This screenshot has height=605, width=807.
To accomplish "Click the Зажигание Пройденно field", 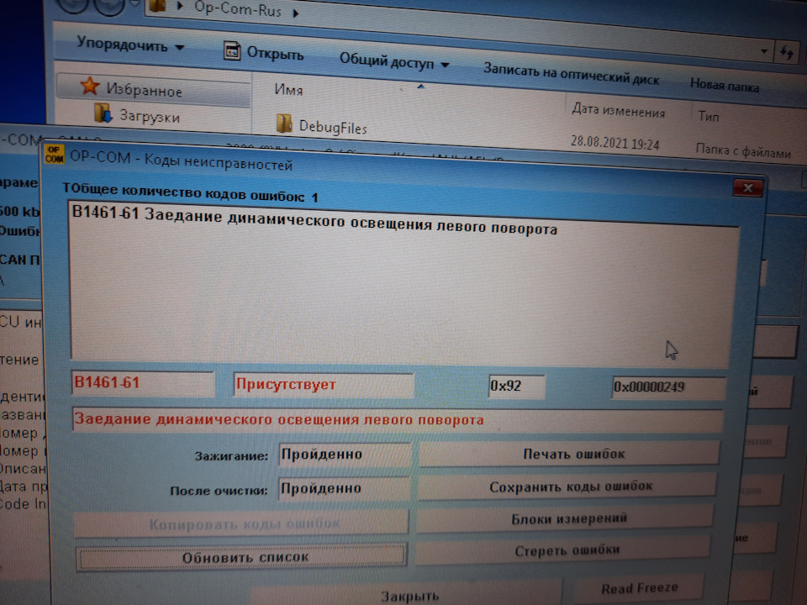I will 345,455.
